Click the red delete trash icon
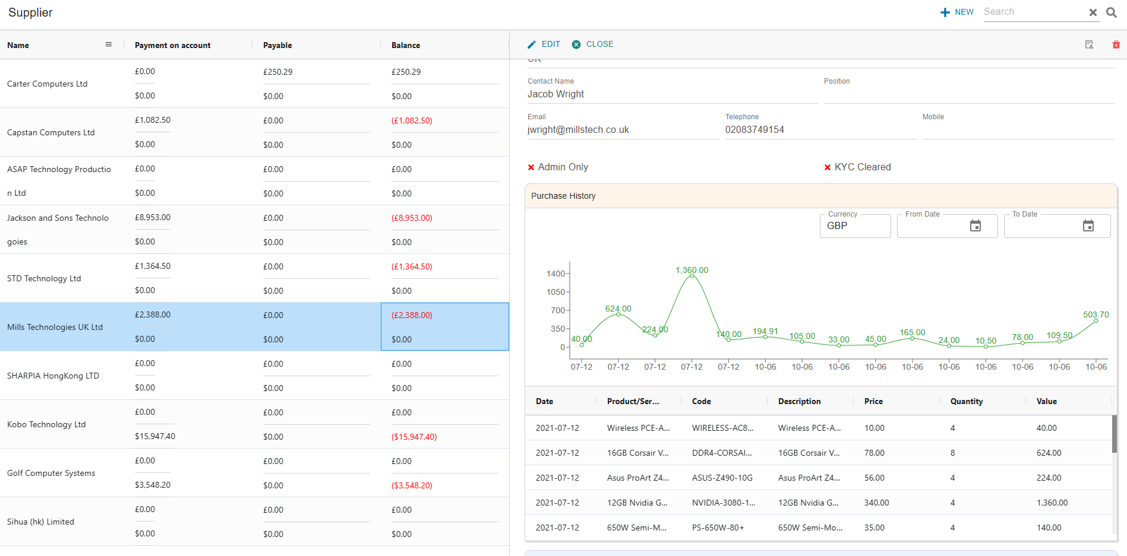The image size is (1127, 556). [x=1116, y=45]
